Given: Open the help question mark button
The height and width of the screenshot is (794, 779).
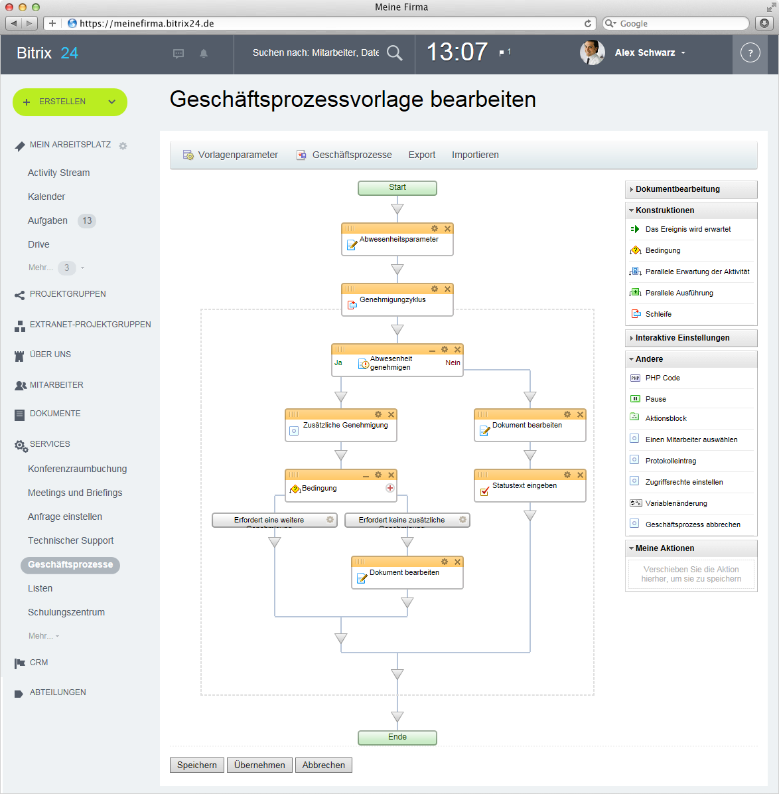Looking at the screenshot, I should pos(750,52).
